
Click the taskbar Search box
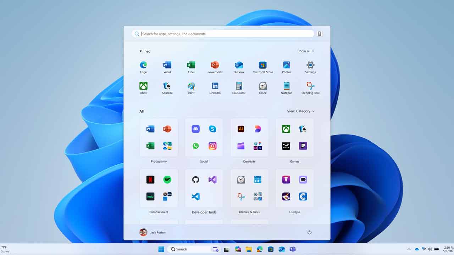[x=194, y=249]
